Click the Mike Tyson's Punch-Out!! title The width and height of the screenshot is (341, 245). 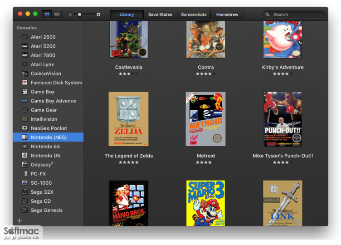coord(283,156)
